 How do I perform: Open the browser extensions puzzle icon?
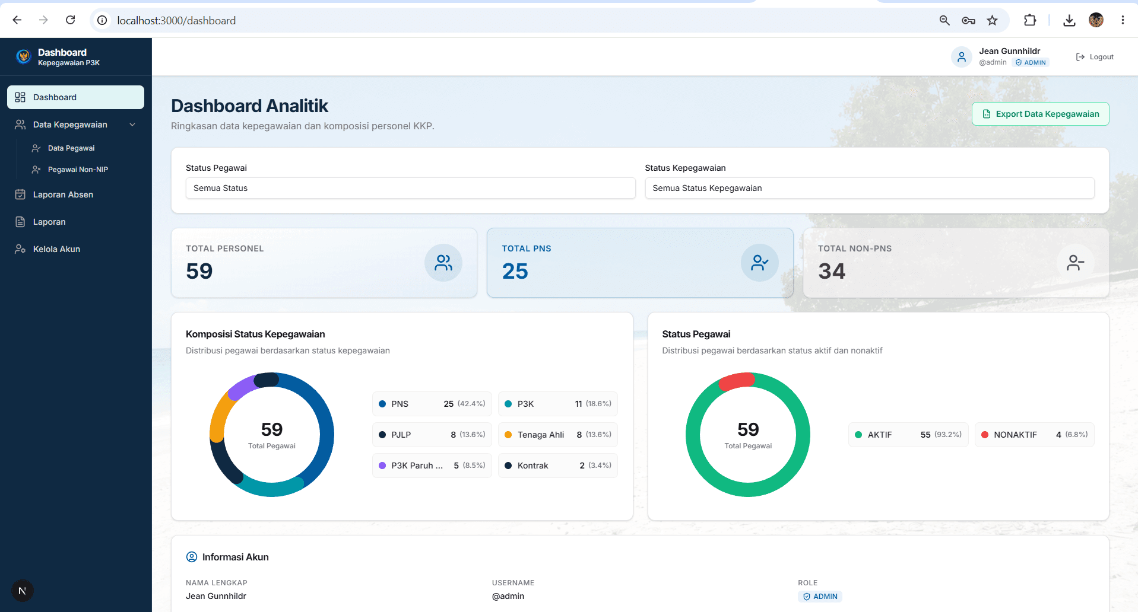[x=1030, y=20]
